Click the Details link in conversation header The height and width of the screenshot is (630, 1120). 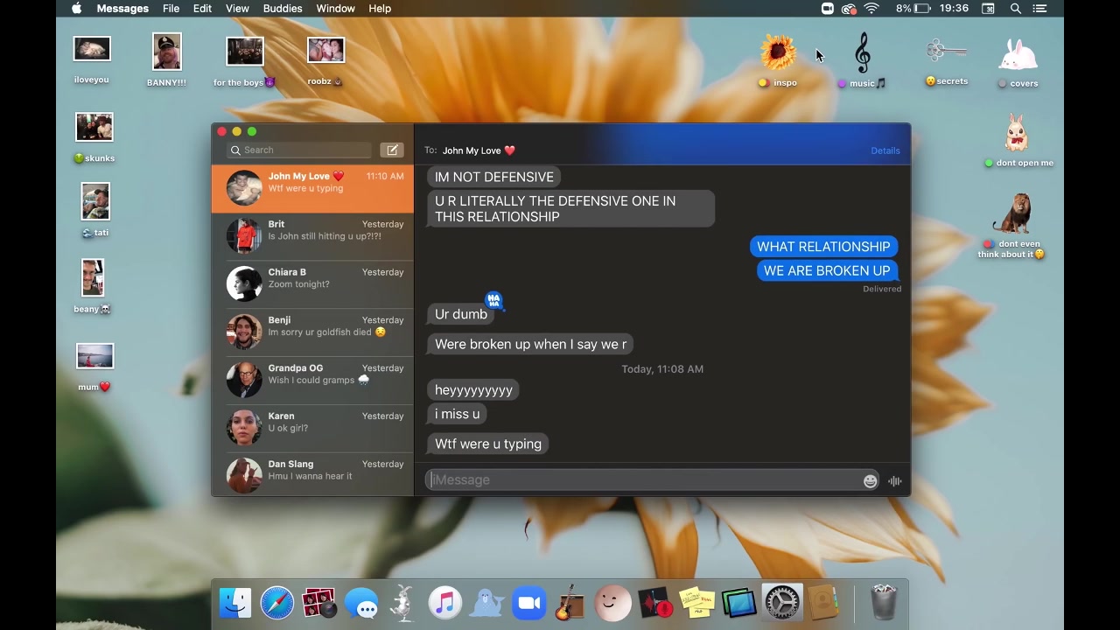(x=885, y=150)
